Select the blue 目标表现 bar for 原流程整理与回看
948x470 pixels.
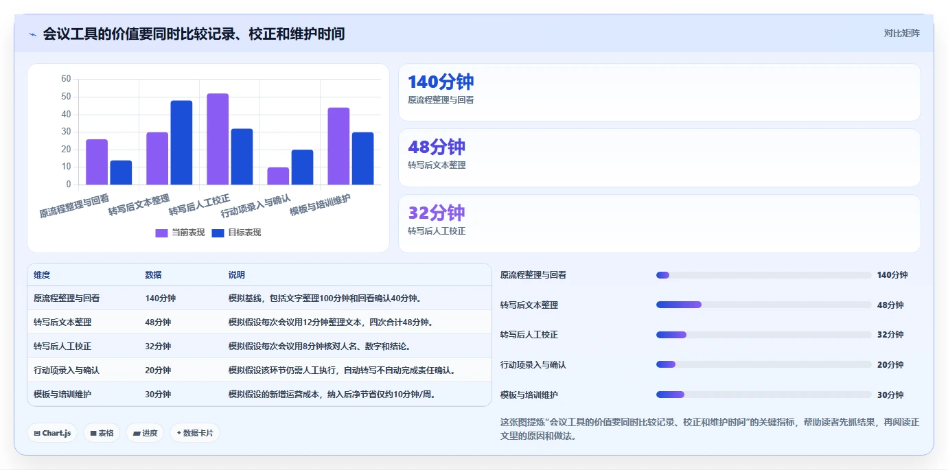121,172
